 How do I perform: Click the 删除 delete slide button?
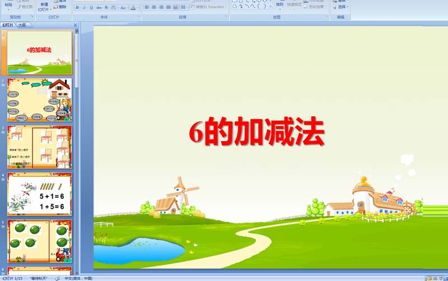coord(60,7)
